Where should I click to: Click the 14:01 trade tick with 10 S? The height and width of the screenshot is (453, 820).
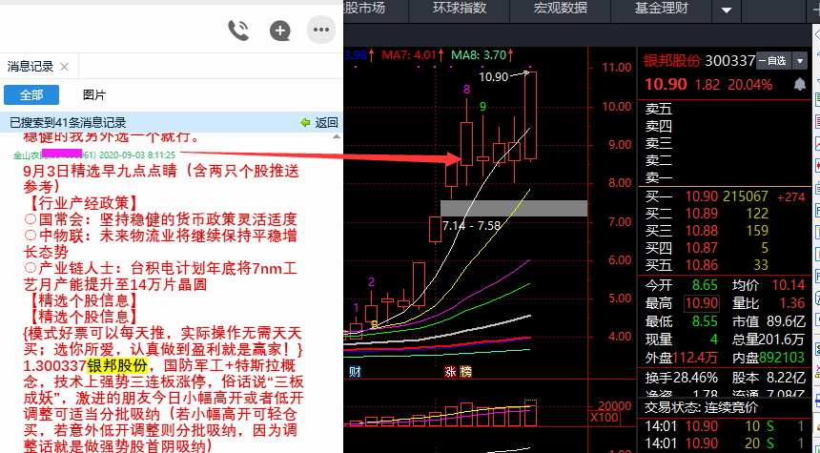727,427
